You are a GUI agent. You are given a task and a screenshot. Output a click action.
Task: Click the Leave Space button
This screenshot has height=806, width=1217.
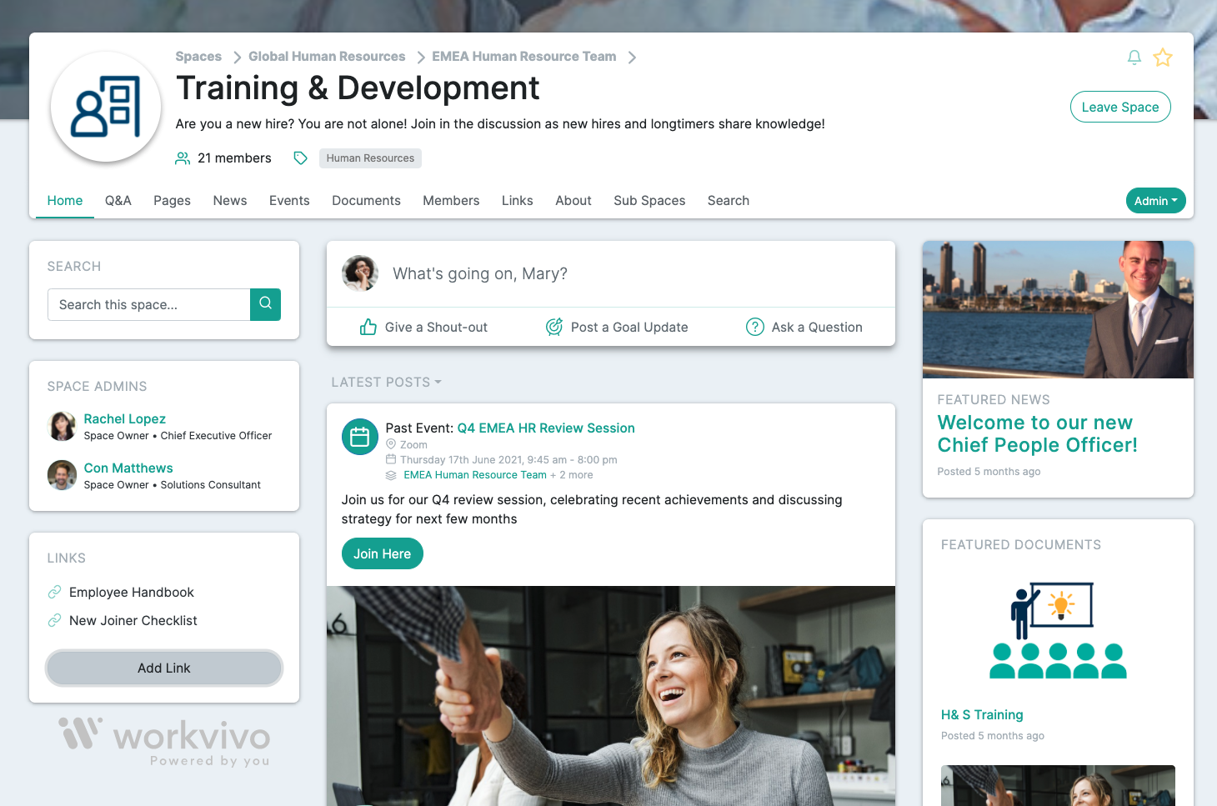tap(1120, 107)
